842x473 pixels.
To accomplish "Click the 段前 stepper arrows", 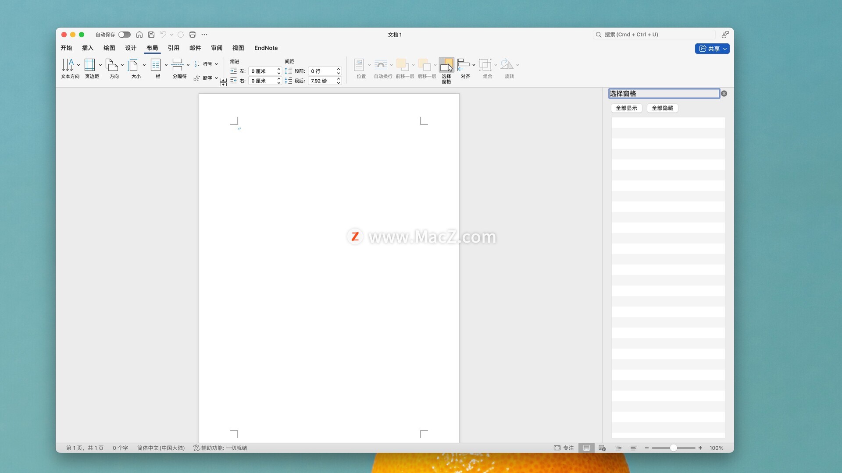I will [x=339, y=71].
